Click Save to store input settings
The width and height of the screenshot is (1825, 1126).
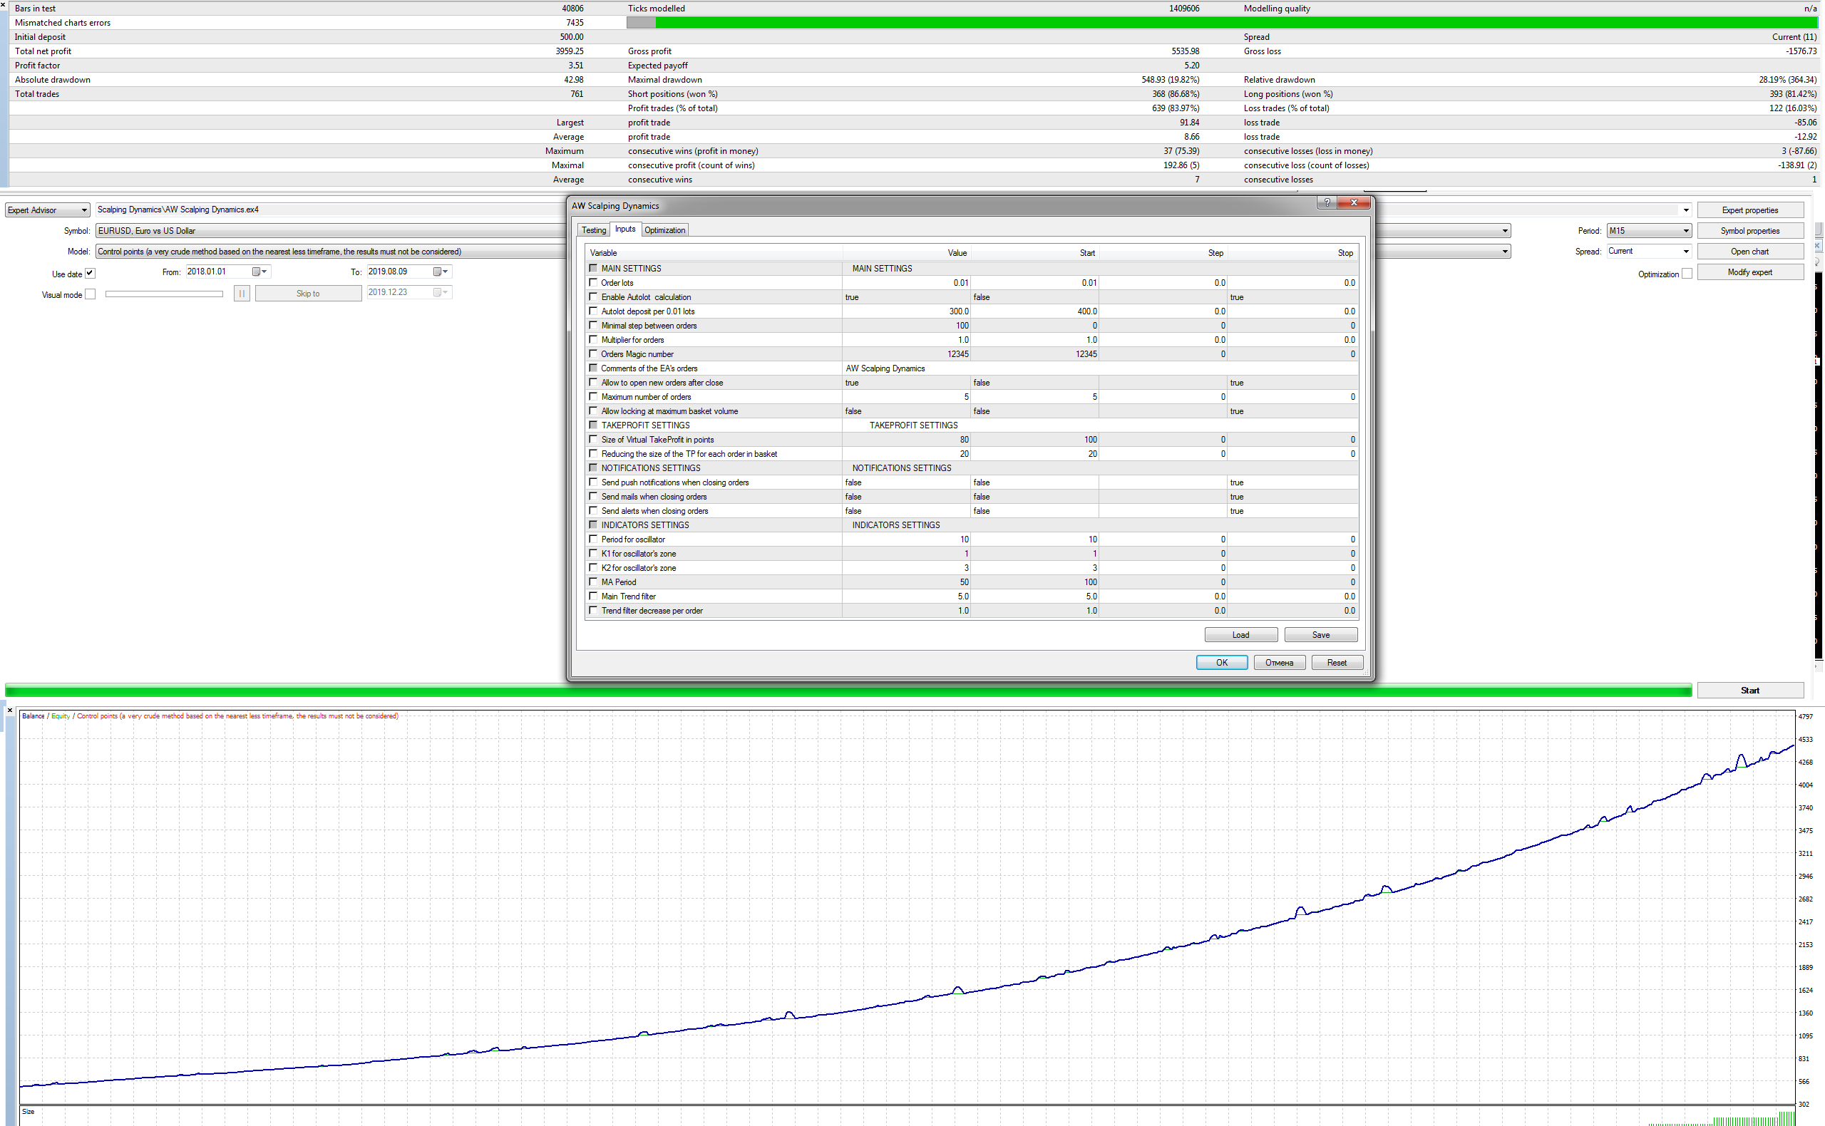coord(1320,634)
